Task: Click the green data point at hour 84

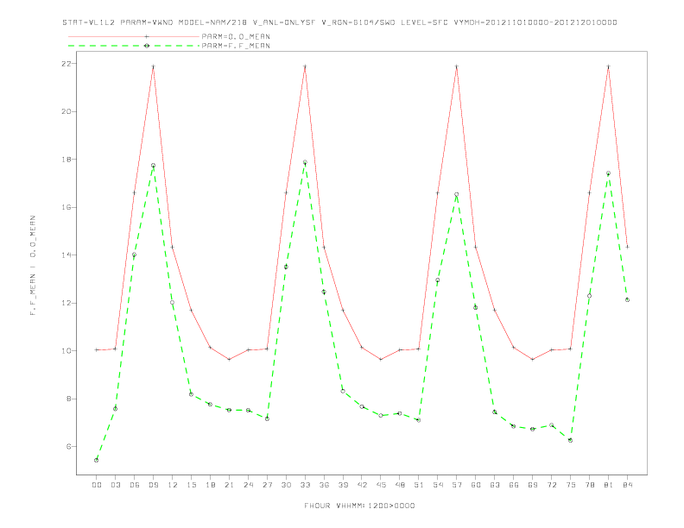Action: [627, 299]
